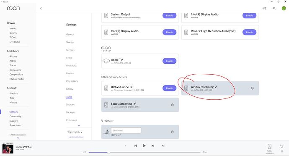Open the search magnifier icon
The image size is (289, 156).
pyautogui.click(x=274, y=8)
